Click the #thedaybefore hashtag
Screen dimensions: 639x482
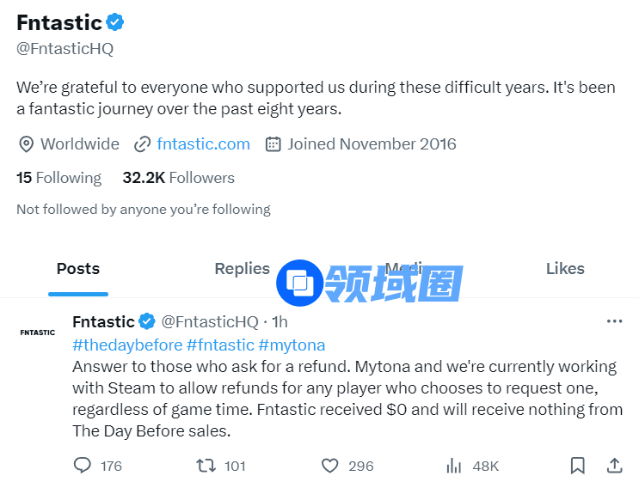click(127, 345)
